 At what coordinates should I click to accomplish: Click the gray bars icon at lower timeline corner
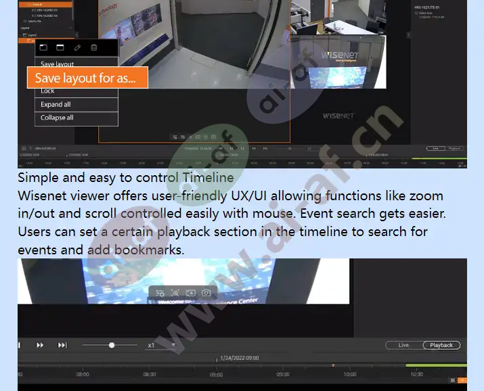[452, 380]
